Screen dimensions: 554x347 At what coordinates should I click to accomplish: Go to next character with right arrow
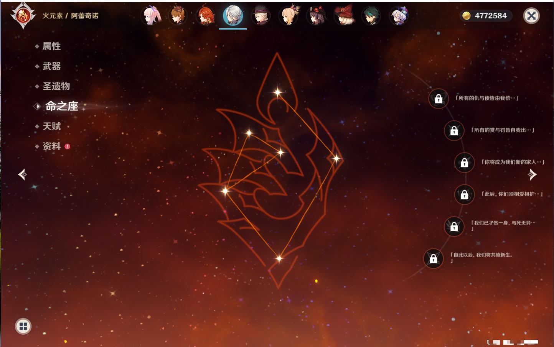point(532,174)
